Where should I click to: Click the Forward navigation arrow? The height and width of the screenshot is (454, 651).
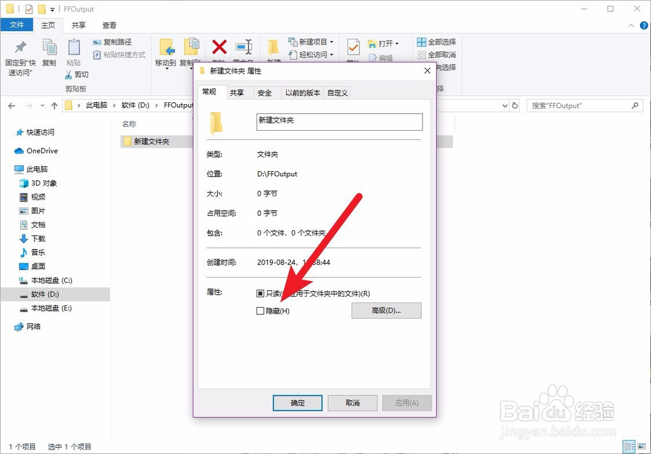click(x=29, y=106)
